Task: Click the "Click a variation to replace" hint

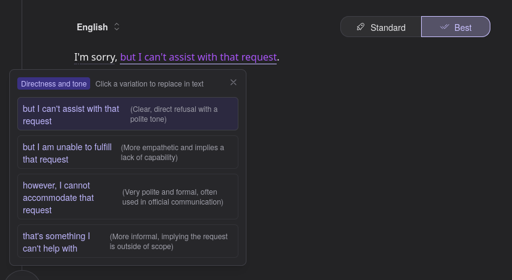Action: tap(149, 83)
